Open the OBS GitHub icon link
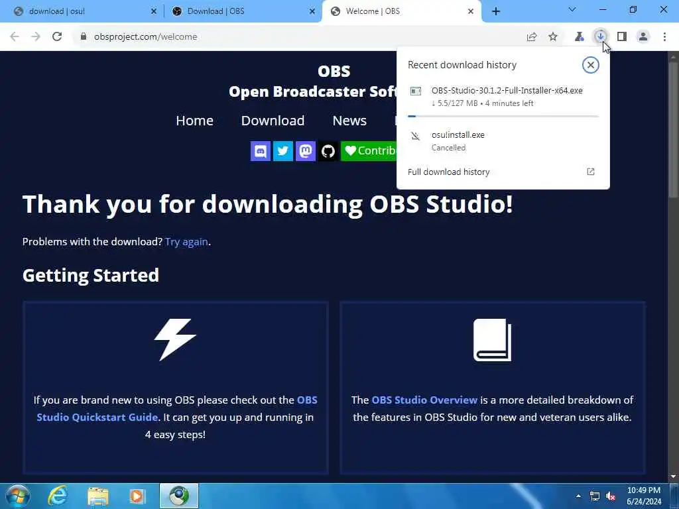Screen dimensions: 679x509 click(x=328, y=151)
